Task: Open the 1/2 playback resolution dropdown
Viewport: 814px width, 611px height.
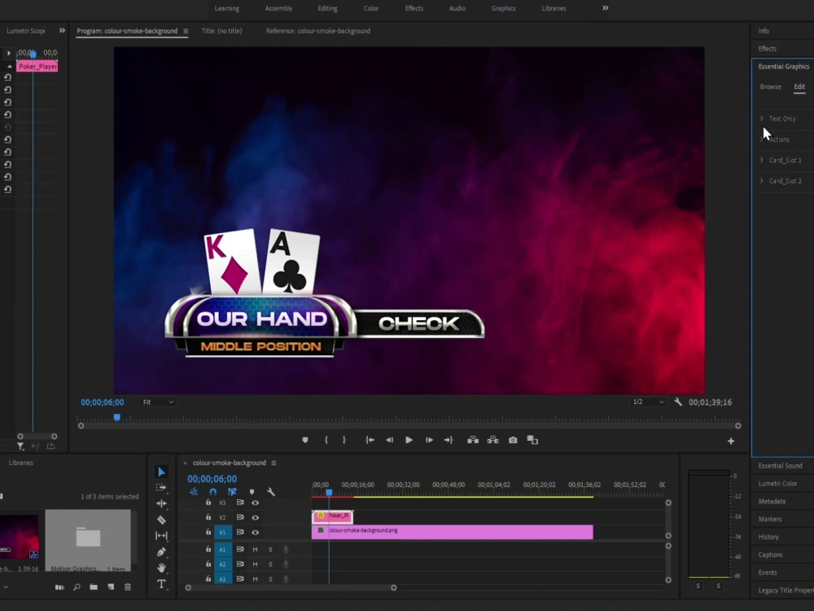Action: [x=648, y=402]
